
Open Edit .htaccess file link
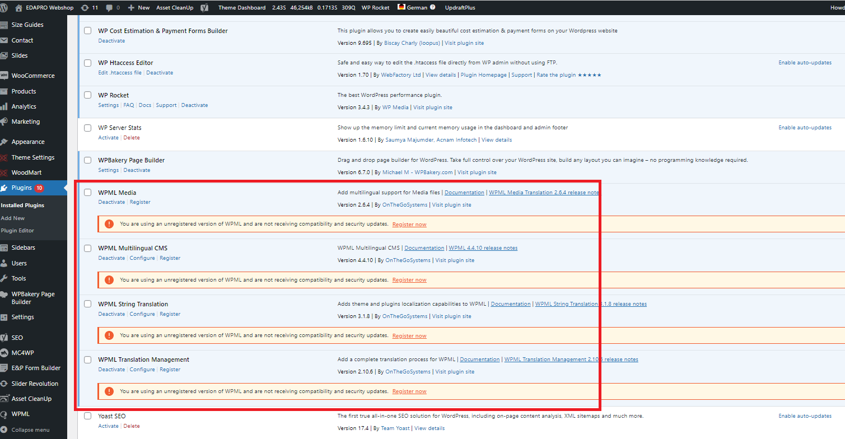pos(120,73)
